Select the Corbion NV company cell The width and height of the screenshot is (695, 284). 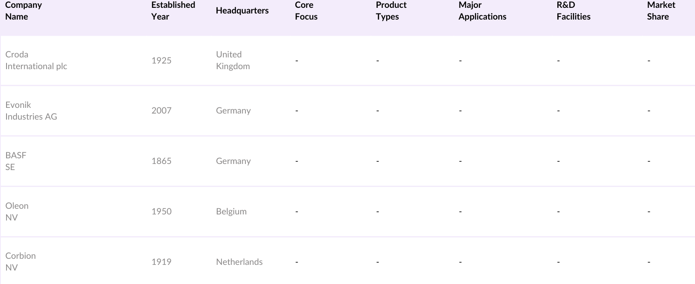point(20,261)
